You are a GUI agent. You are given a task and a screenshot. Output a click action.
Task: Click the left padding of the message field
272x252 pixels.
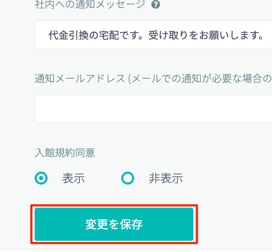pyautogui.click(x=41, y=35)
